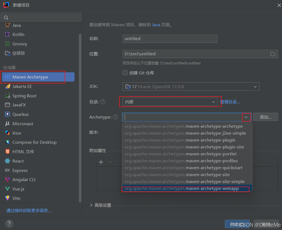Viewport: 282px width, 230px height.
Task: Open the 目录 catalog dropdown showing 内部
Action: point(170,102)
